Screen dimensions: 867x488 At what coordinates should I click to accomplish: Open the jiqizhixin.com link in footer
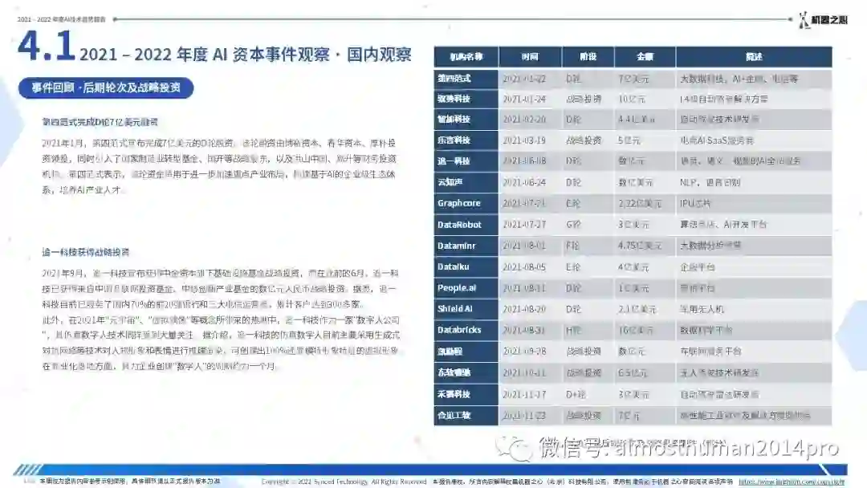coord(792,482)
